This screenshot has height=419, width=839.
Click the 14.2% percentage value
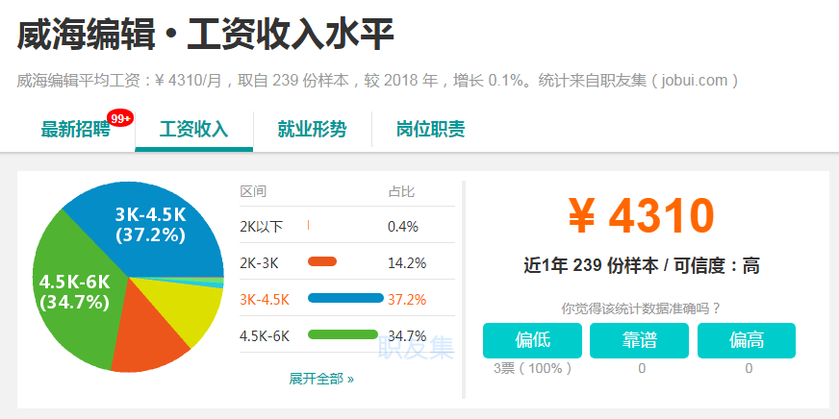407,263
